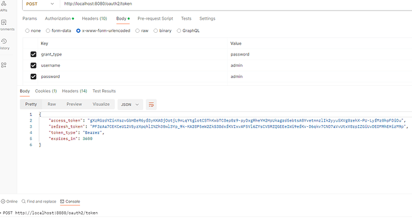The height and width of the screenshot is (221, 412).
Task: Open the response Cookies (1) tab
Action: pos(46,91)
